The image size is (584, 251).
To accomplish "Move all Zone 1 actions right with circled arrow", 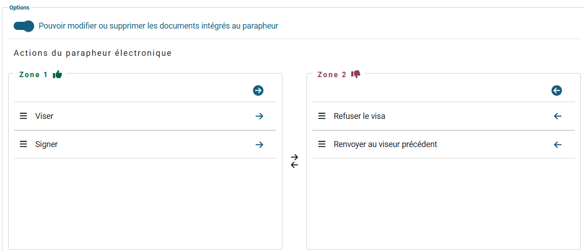I will tap(258, 91).
